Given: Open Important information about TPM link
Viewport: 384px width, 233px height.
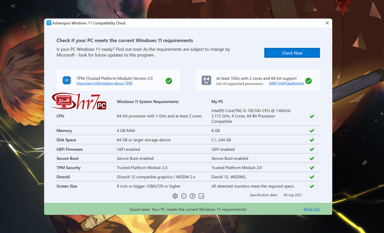Looking at the screenshot, I should [x=104, y=83].
